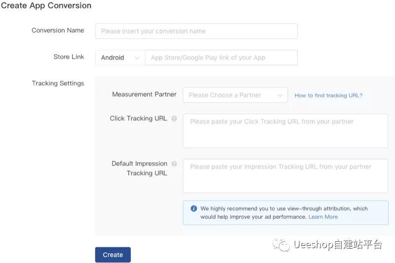Click the Conversion Name label
The width and height of the screenshot is (395, 263).
(x=58, y=30)
